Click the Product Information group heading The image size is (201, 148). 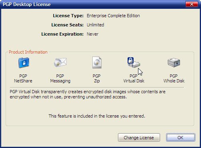[28, 52]
